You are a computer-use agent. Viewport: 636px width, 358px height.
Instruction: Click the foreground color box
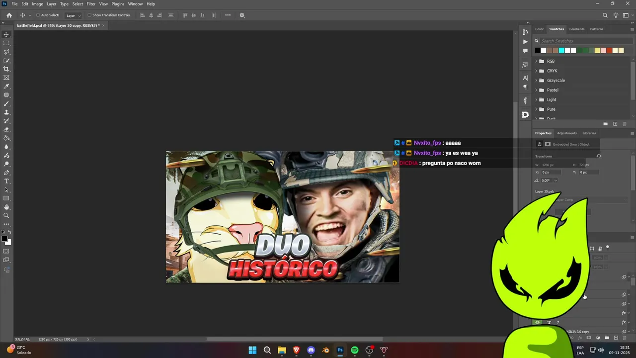4,239
